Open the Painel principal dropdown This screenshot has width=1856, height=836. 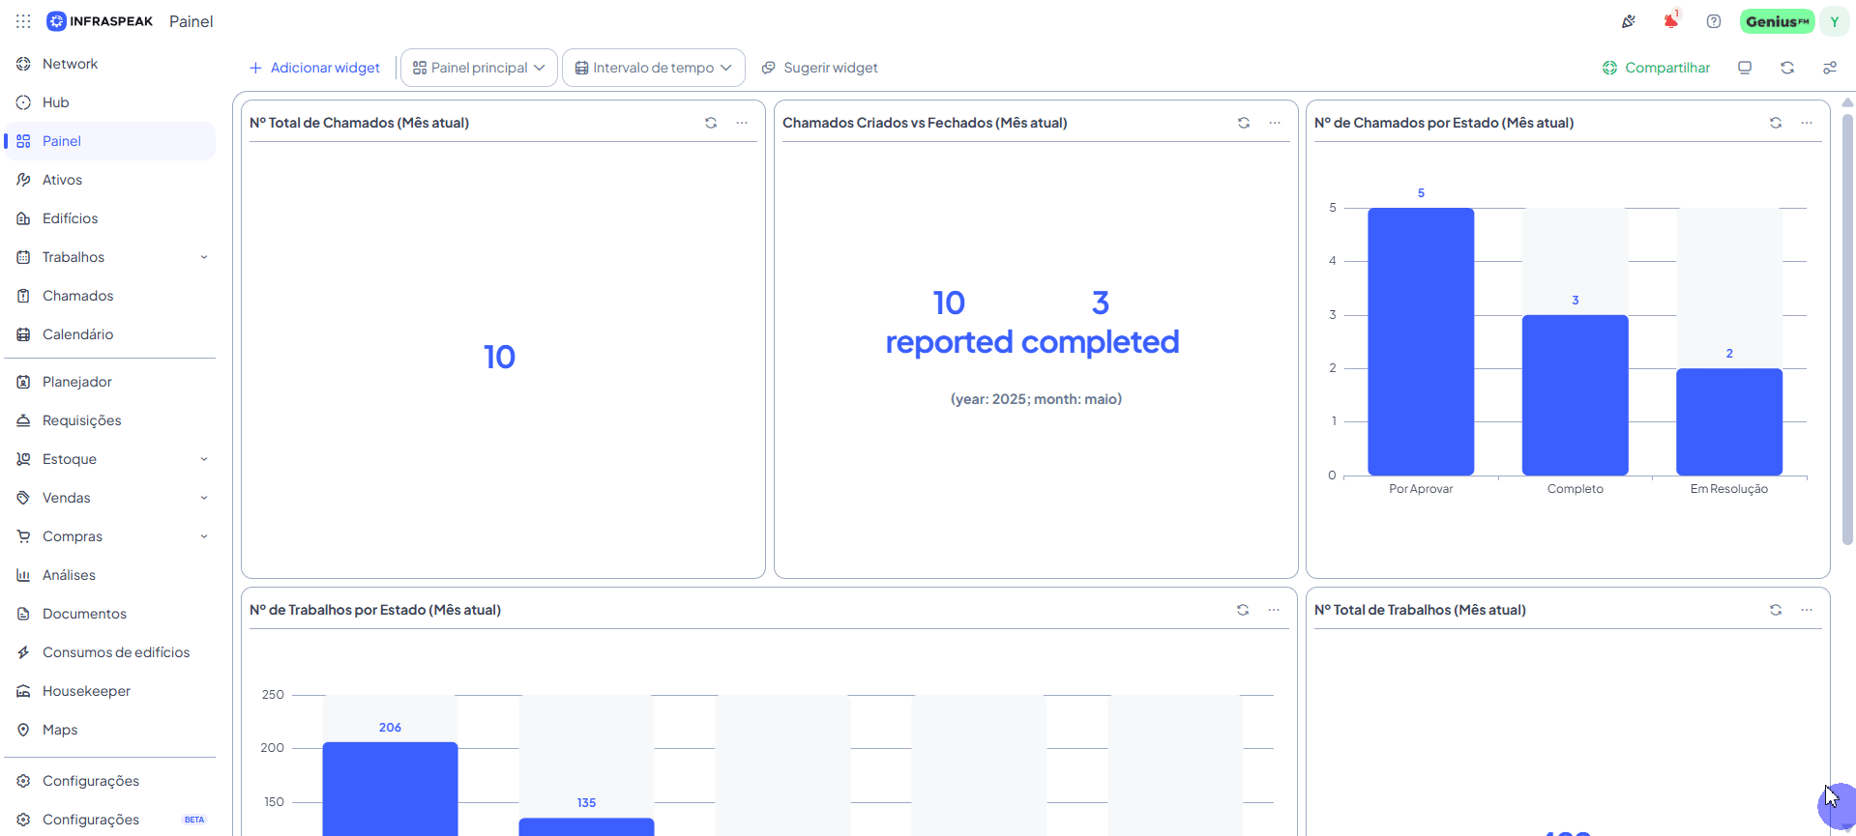point(479,68)
